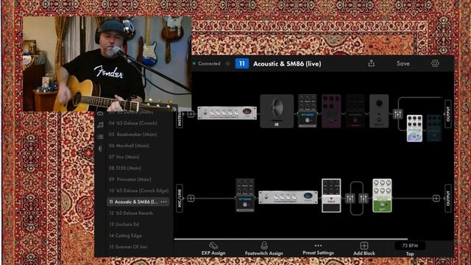Open the Instrument path splitter mixer icon
Image resolution: width=471 pixels, height=265 pixels.
(397, 114)
